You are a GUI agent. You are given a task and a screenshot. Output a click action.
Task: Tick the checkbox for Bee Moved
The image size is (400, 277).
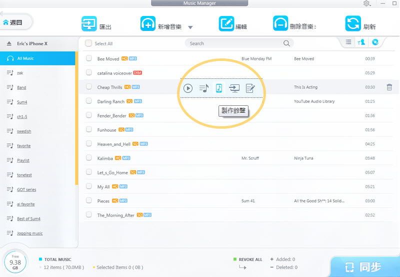[x=88, y=58]
